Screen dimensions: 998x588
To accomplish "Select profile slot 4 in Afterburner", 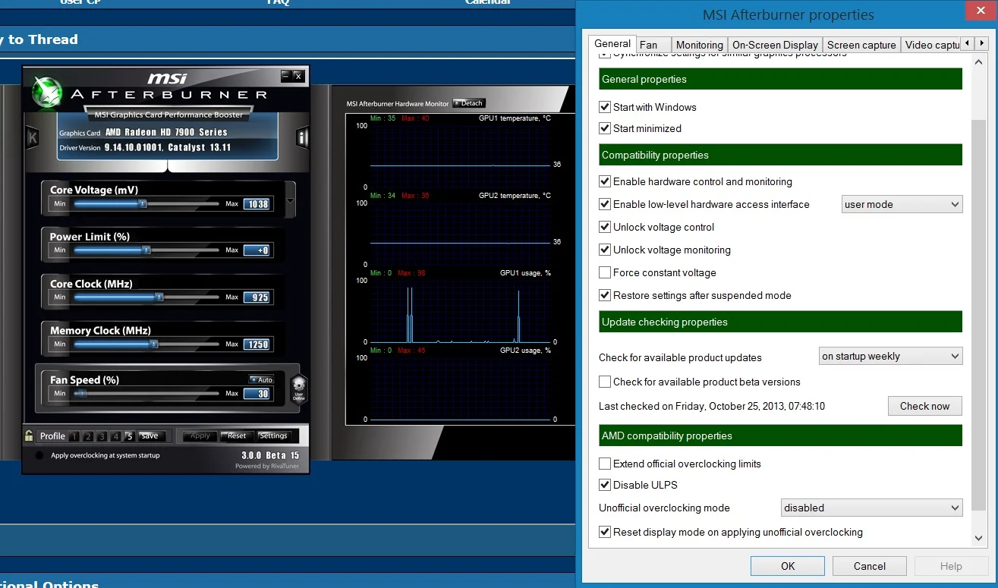I will coord(115,436).
